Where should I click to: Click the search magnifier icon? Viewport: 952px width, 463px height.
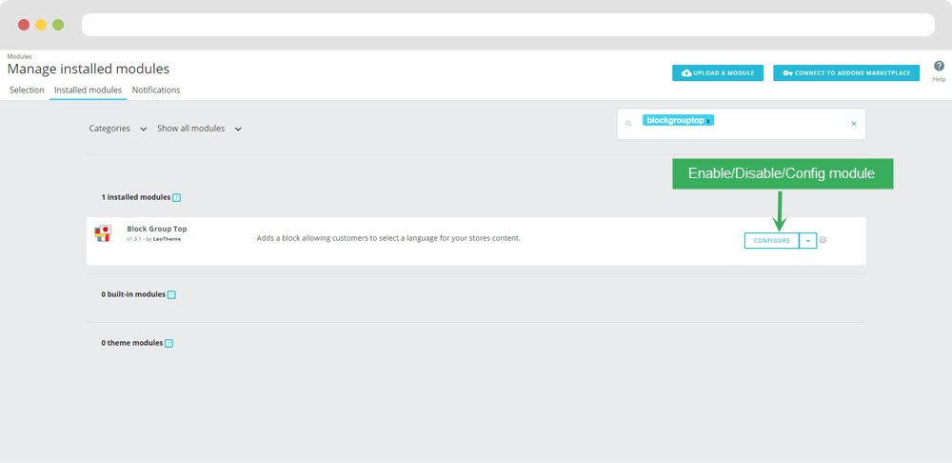pos(628,124)
